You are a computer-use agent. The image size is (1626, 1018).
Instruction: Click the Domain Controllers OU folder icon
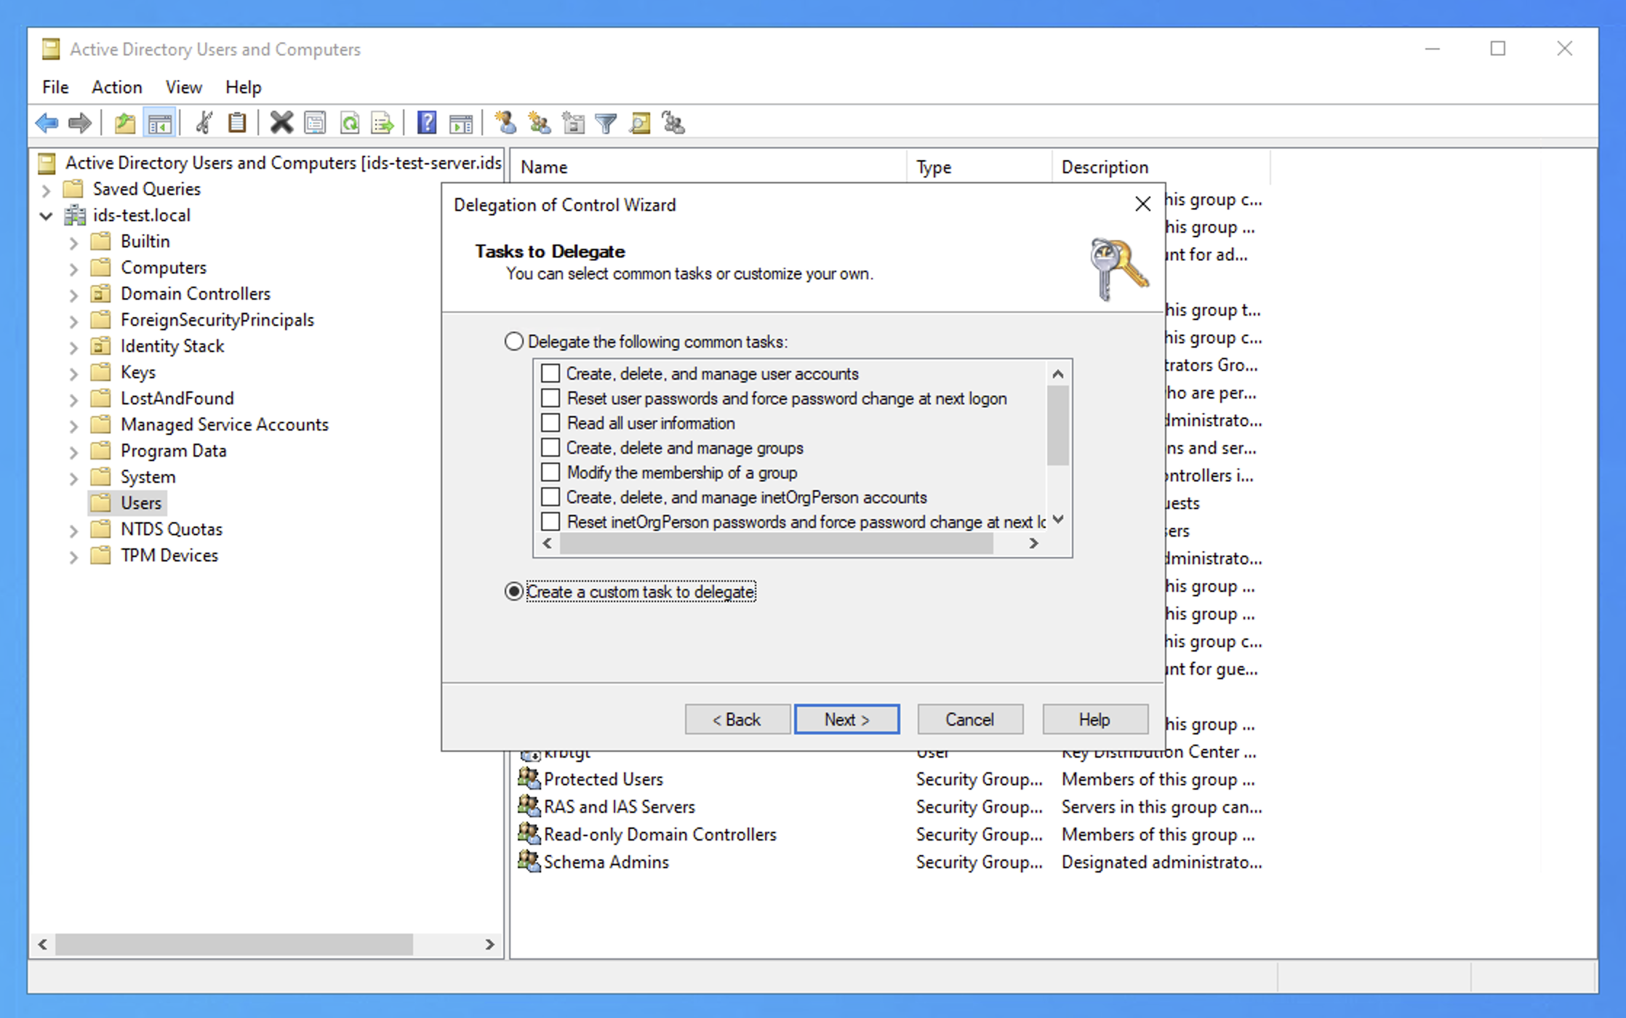point(100,294)
